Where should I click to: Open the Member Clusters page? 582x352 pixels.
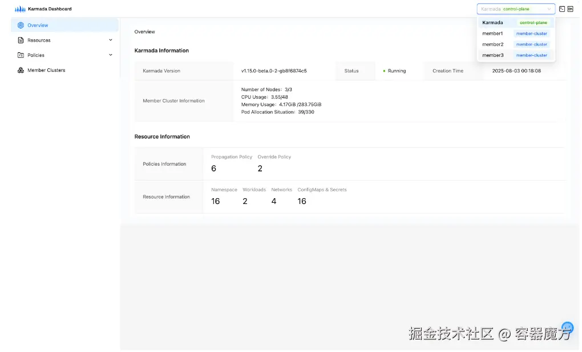(64, 70)
